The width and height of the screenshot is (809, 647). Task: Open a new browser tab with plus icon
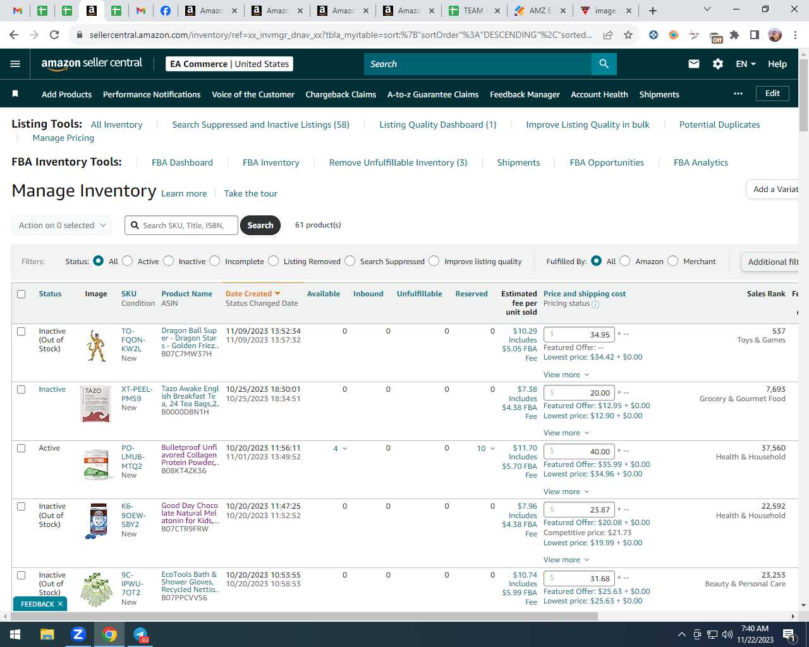point(653,11)
